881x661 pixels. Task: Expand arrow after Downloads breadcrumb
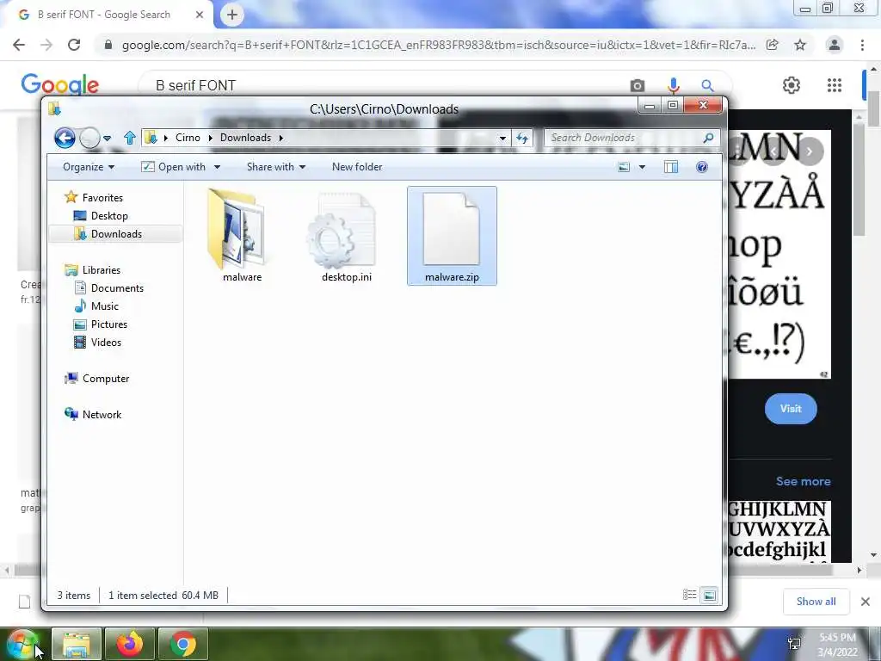[281, 138]
